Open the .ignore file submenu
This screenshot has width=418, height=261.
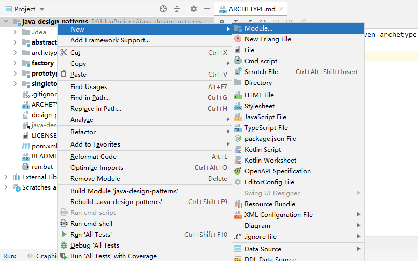tap(298, 237)
